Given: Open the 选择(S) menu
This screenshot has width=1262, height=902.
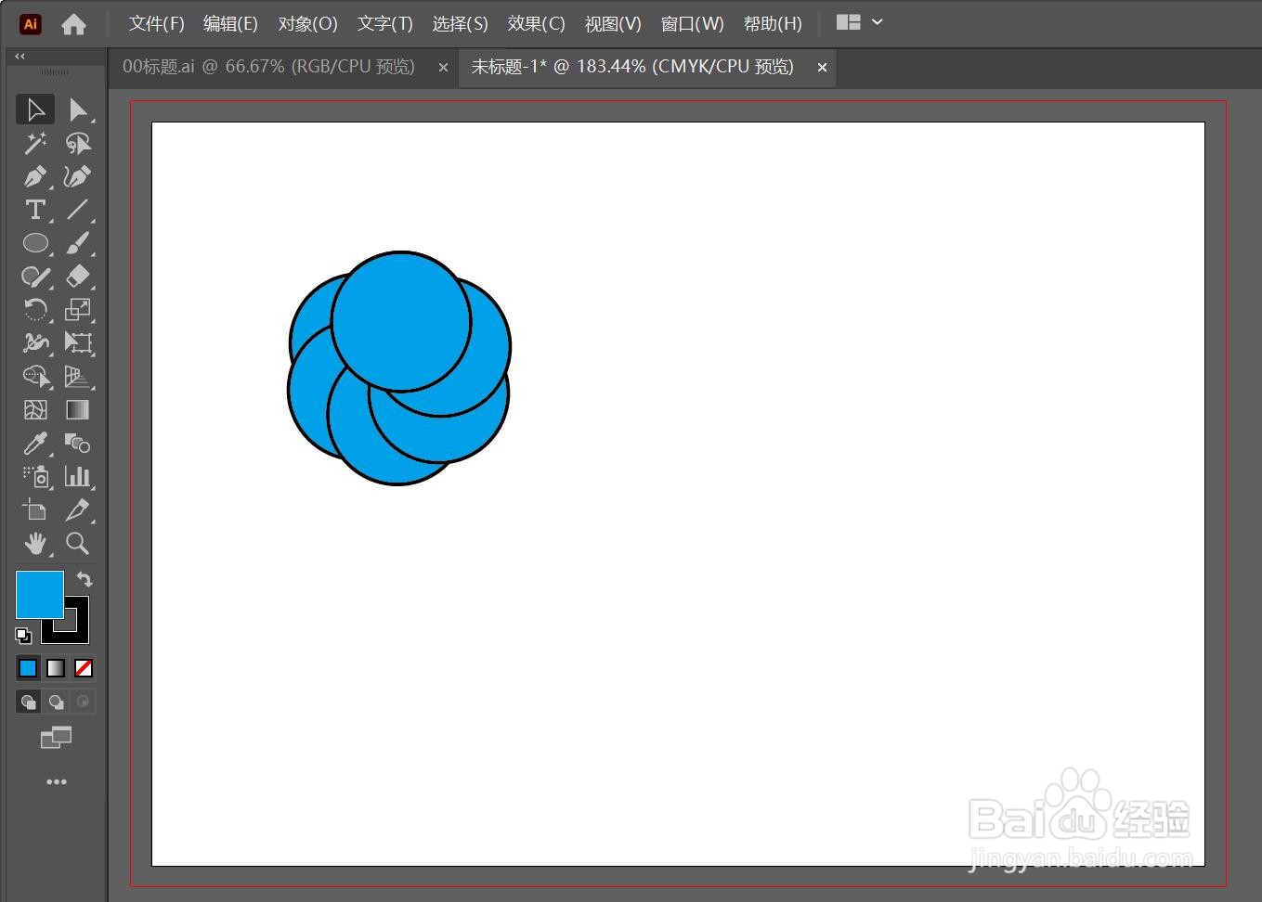Looking at the screenshot, I should pyautogui.click(x=460, y=23).
